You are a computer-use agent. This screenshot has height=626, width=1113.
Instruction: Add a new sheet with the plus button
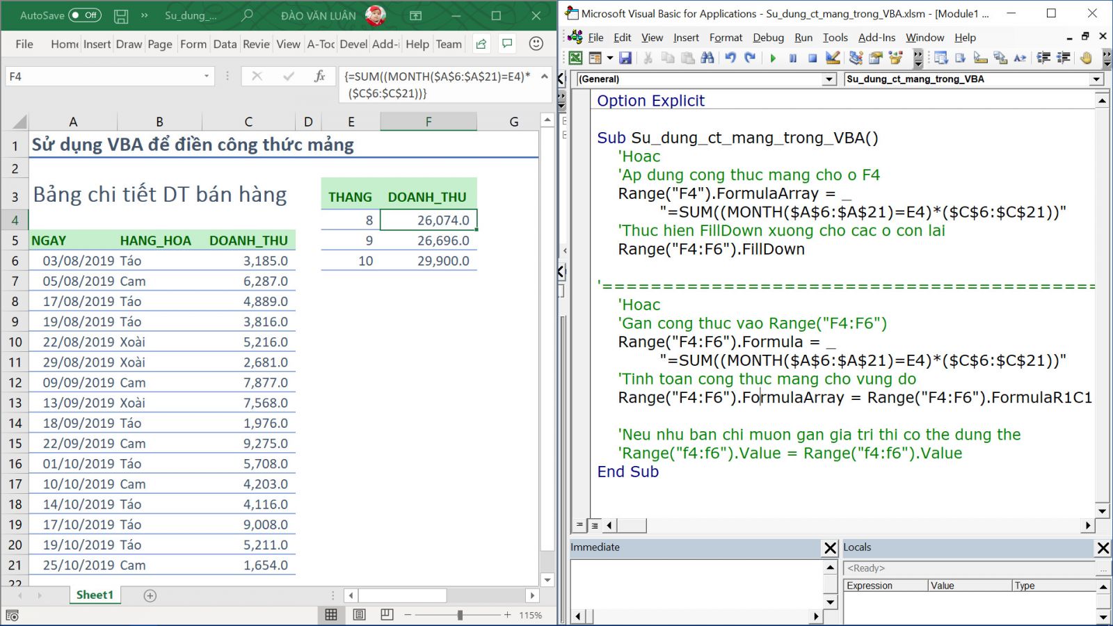tap(150, 595)
